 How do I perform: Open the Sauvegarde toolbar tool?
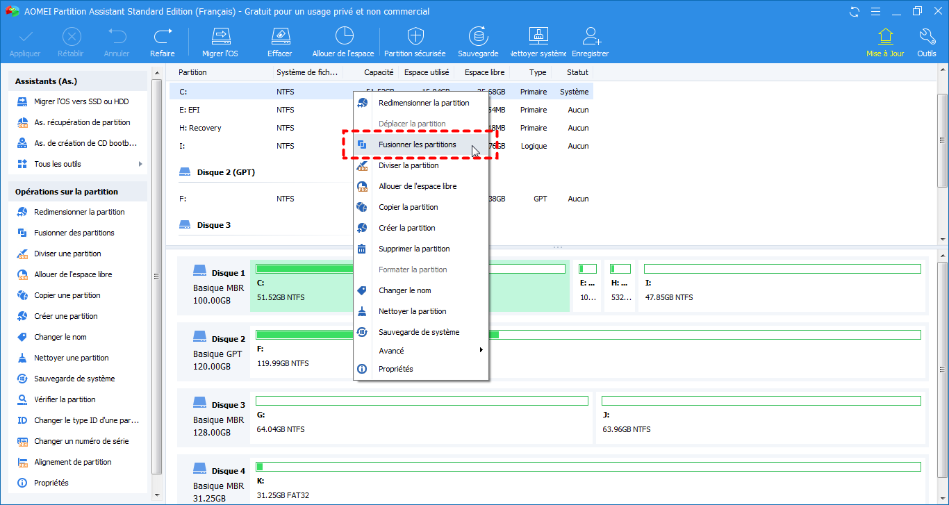(x=478, y=43)
